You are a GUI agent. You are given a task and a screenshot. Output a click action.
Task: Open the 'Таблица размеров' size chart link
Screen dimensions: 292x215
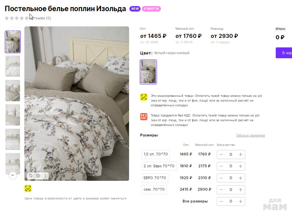click(250, 135)
